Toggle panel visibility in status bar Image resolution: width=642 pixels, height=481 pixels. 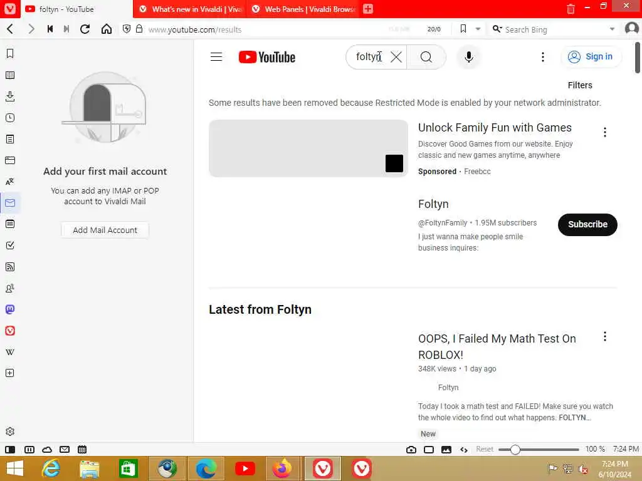pos(10,450)
